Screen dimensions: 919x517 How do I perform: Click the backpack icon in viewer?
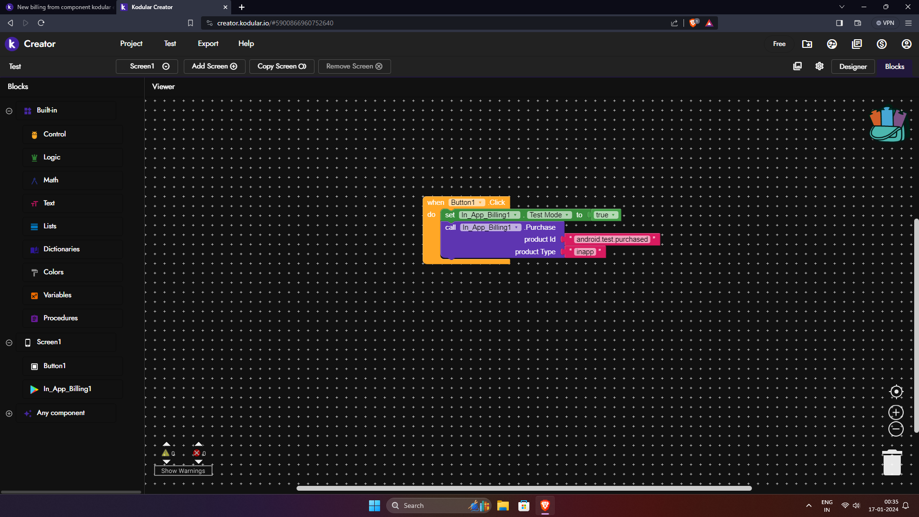[x=888, y=125]
